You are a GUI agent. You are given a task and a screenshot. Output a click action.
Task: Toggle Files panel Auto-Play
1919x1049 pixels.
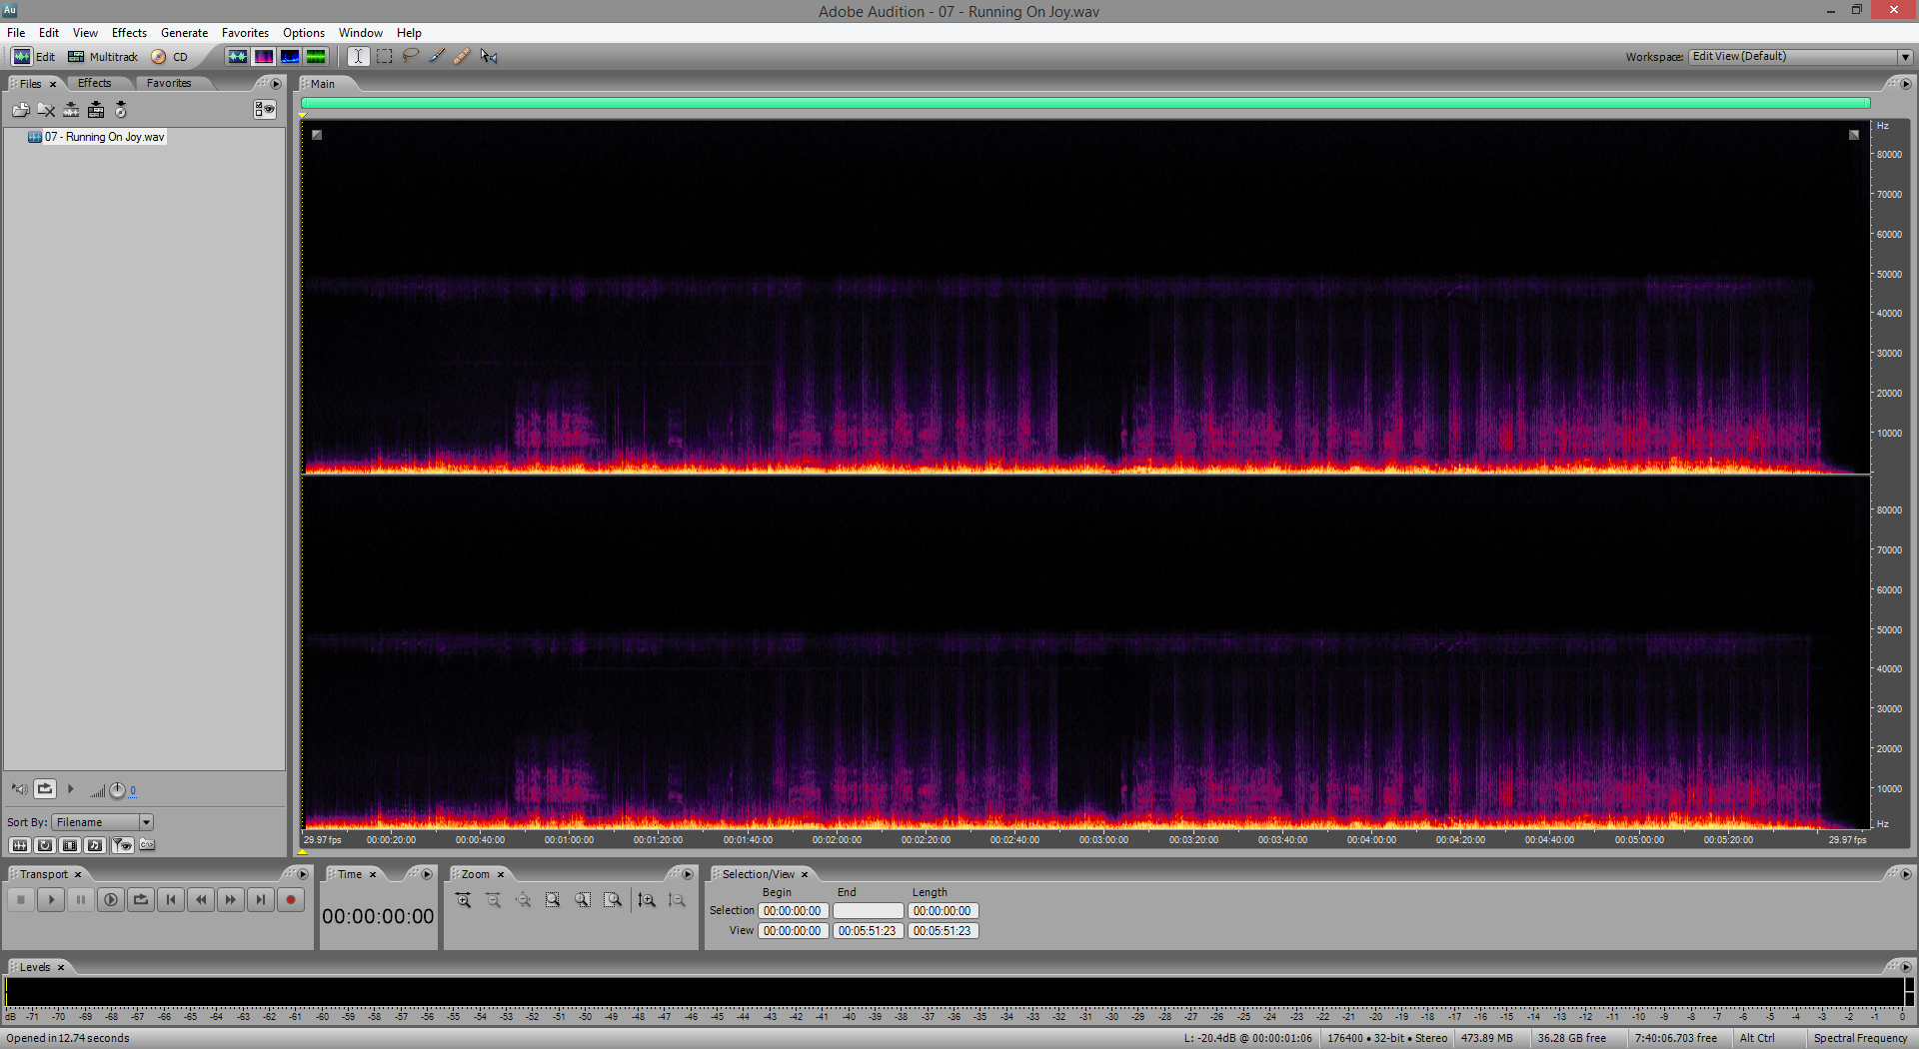(x=19, y=789)
